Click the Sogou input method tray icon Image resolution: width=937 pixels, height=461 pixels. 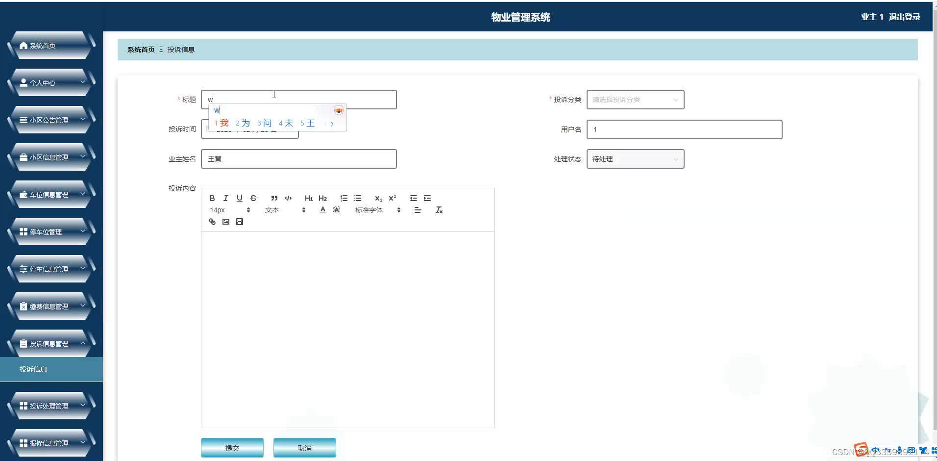861,449
